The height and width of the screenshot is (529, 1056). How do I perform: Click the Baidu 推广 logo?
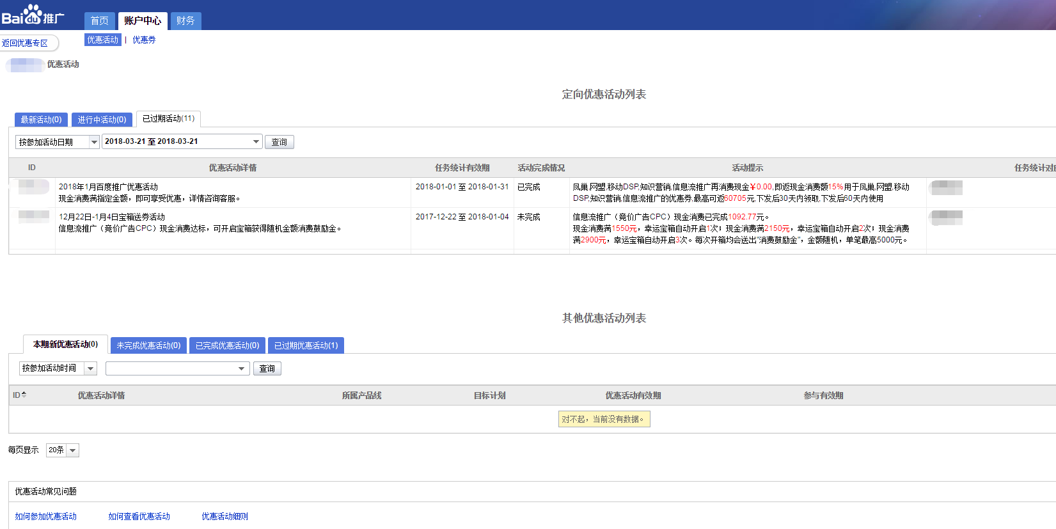(33, 15)
